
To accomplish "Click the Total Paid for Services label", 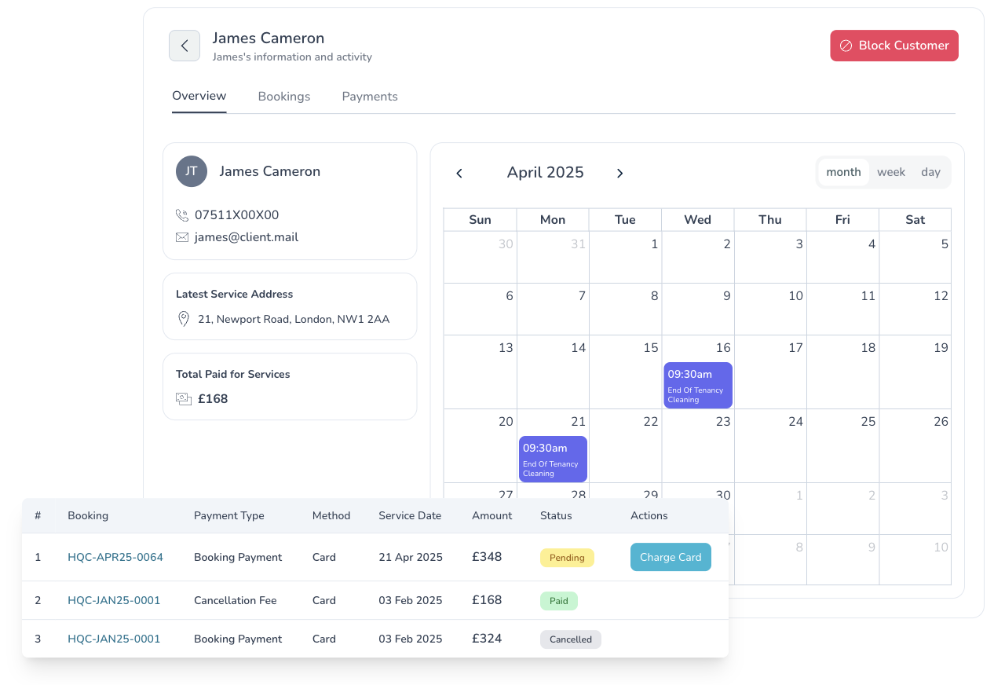I will 233,374.
